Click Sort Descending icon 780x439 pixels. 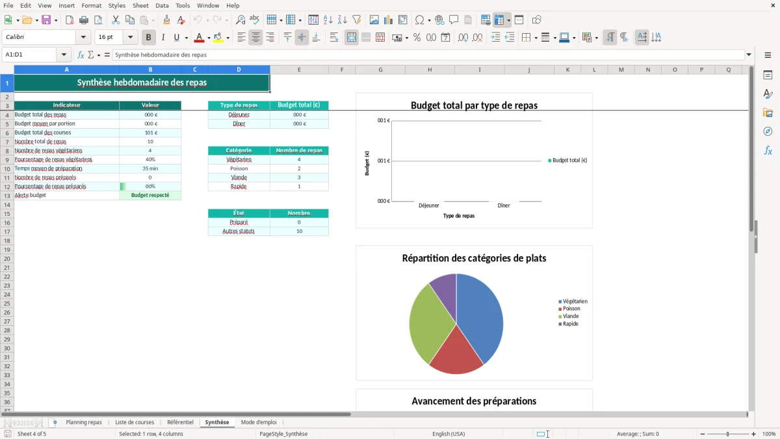(342, 20)
